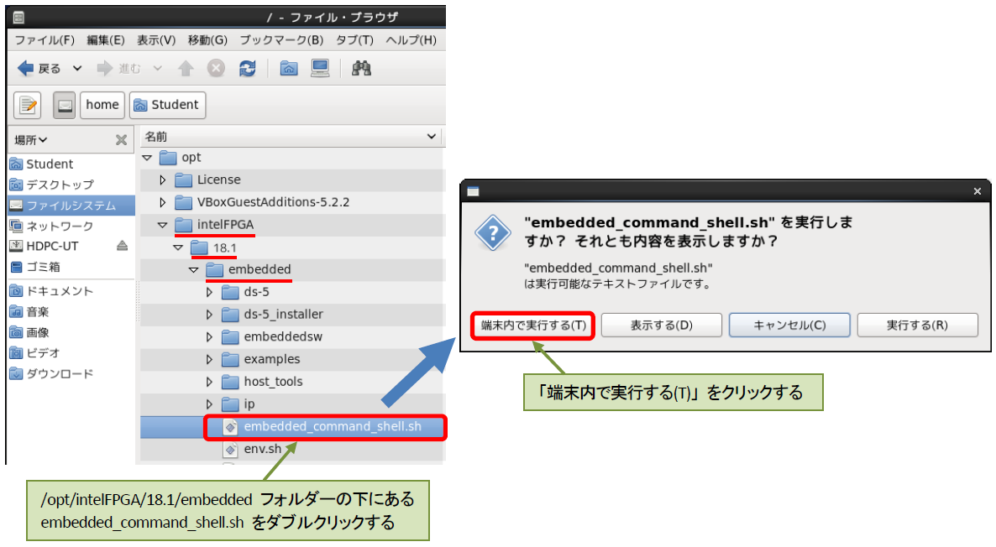
Task: Close the places sidebar panel
Action: (121, 139)
